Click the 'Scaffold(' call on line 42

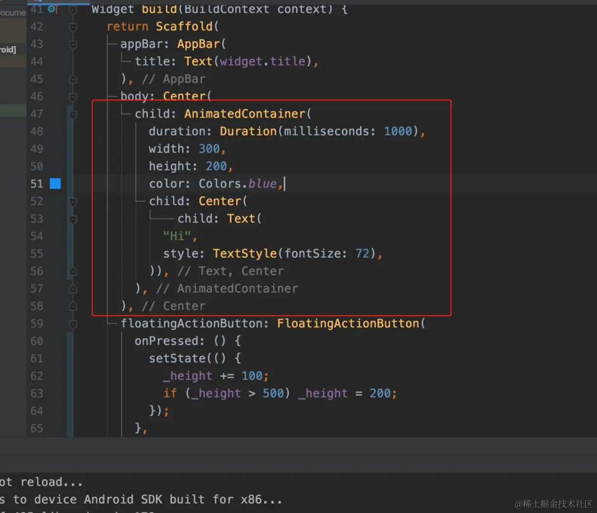pos(187,26)
